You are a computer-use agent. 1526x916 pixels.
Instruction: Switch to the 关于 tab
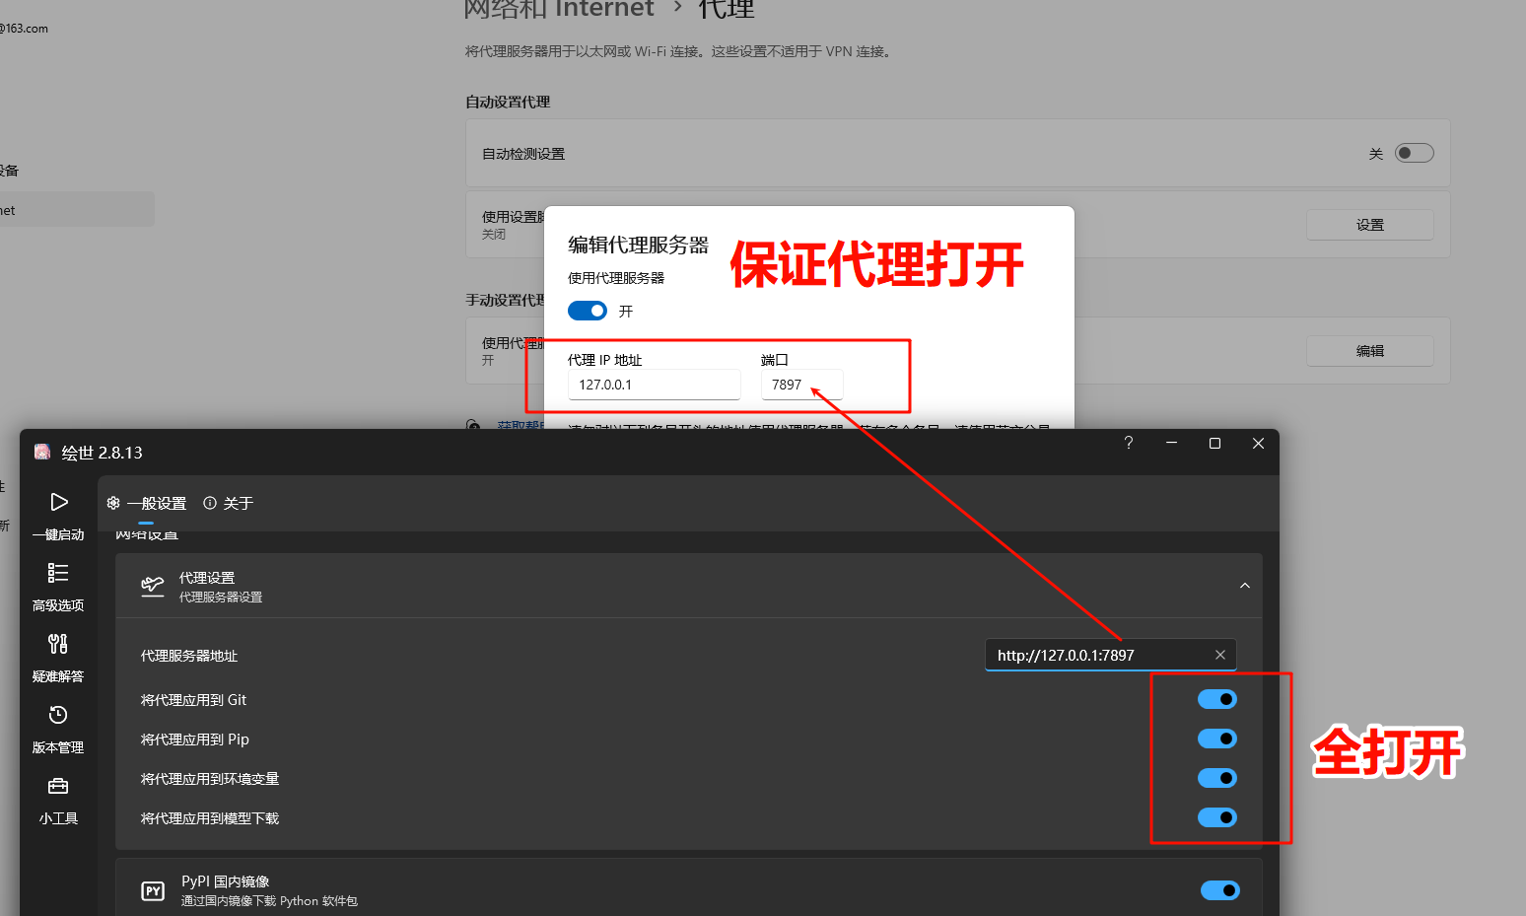coord(239,503)
